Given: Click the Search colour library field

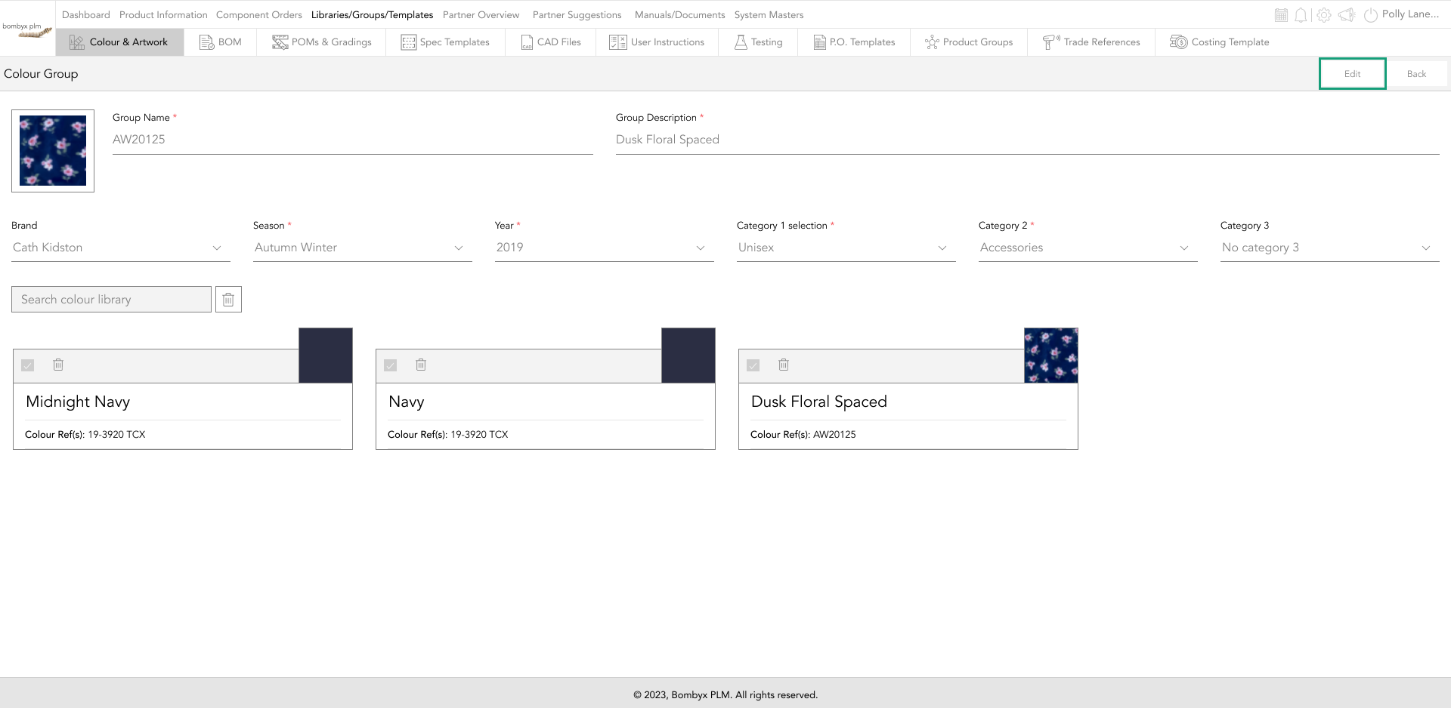Looking at the screenshot, I should point(111,300).
